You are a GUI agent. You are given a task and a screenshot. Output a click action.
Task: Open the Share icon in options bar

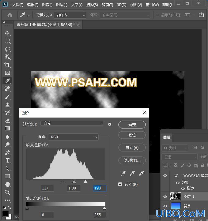[x=201, y=15]
